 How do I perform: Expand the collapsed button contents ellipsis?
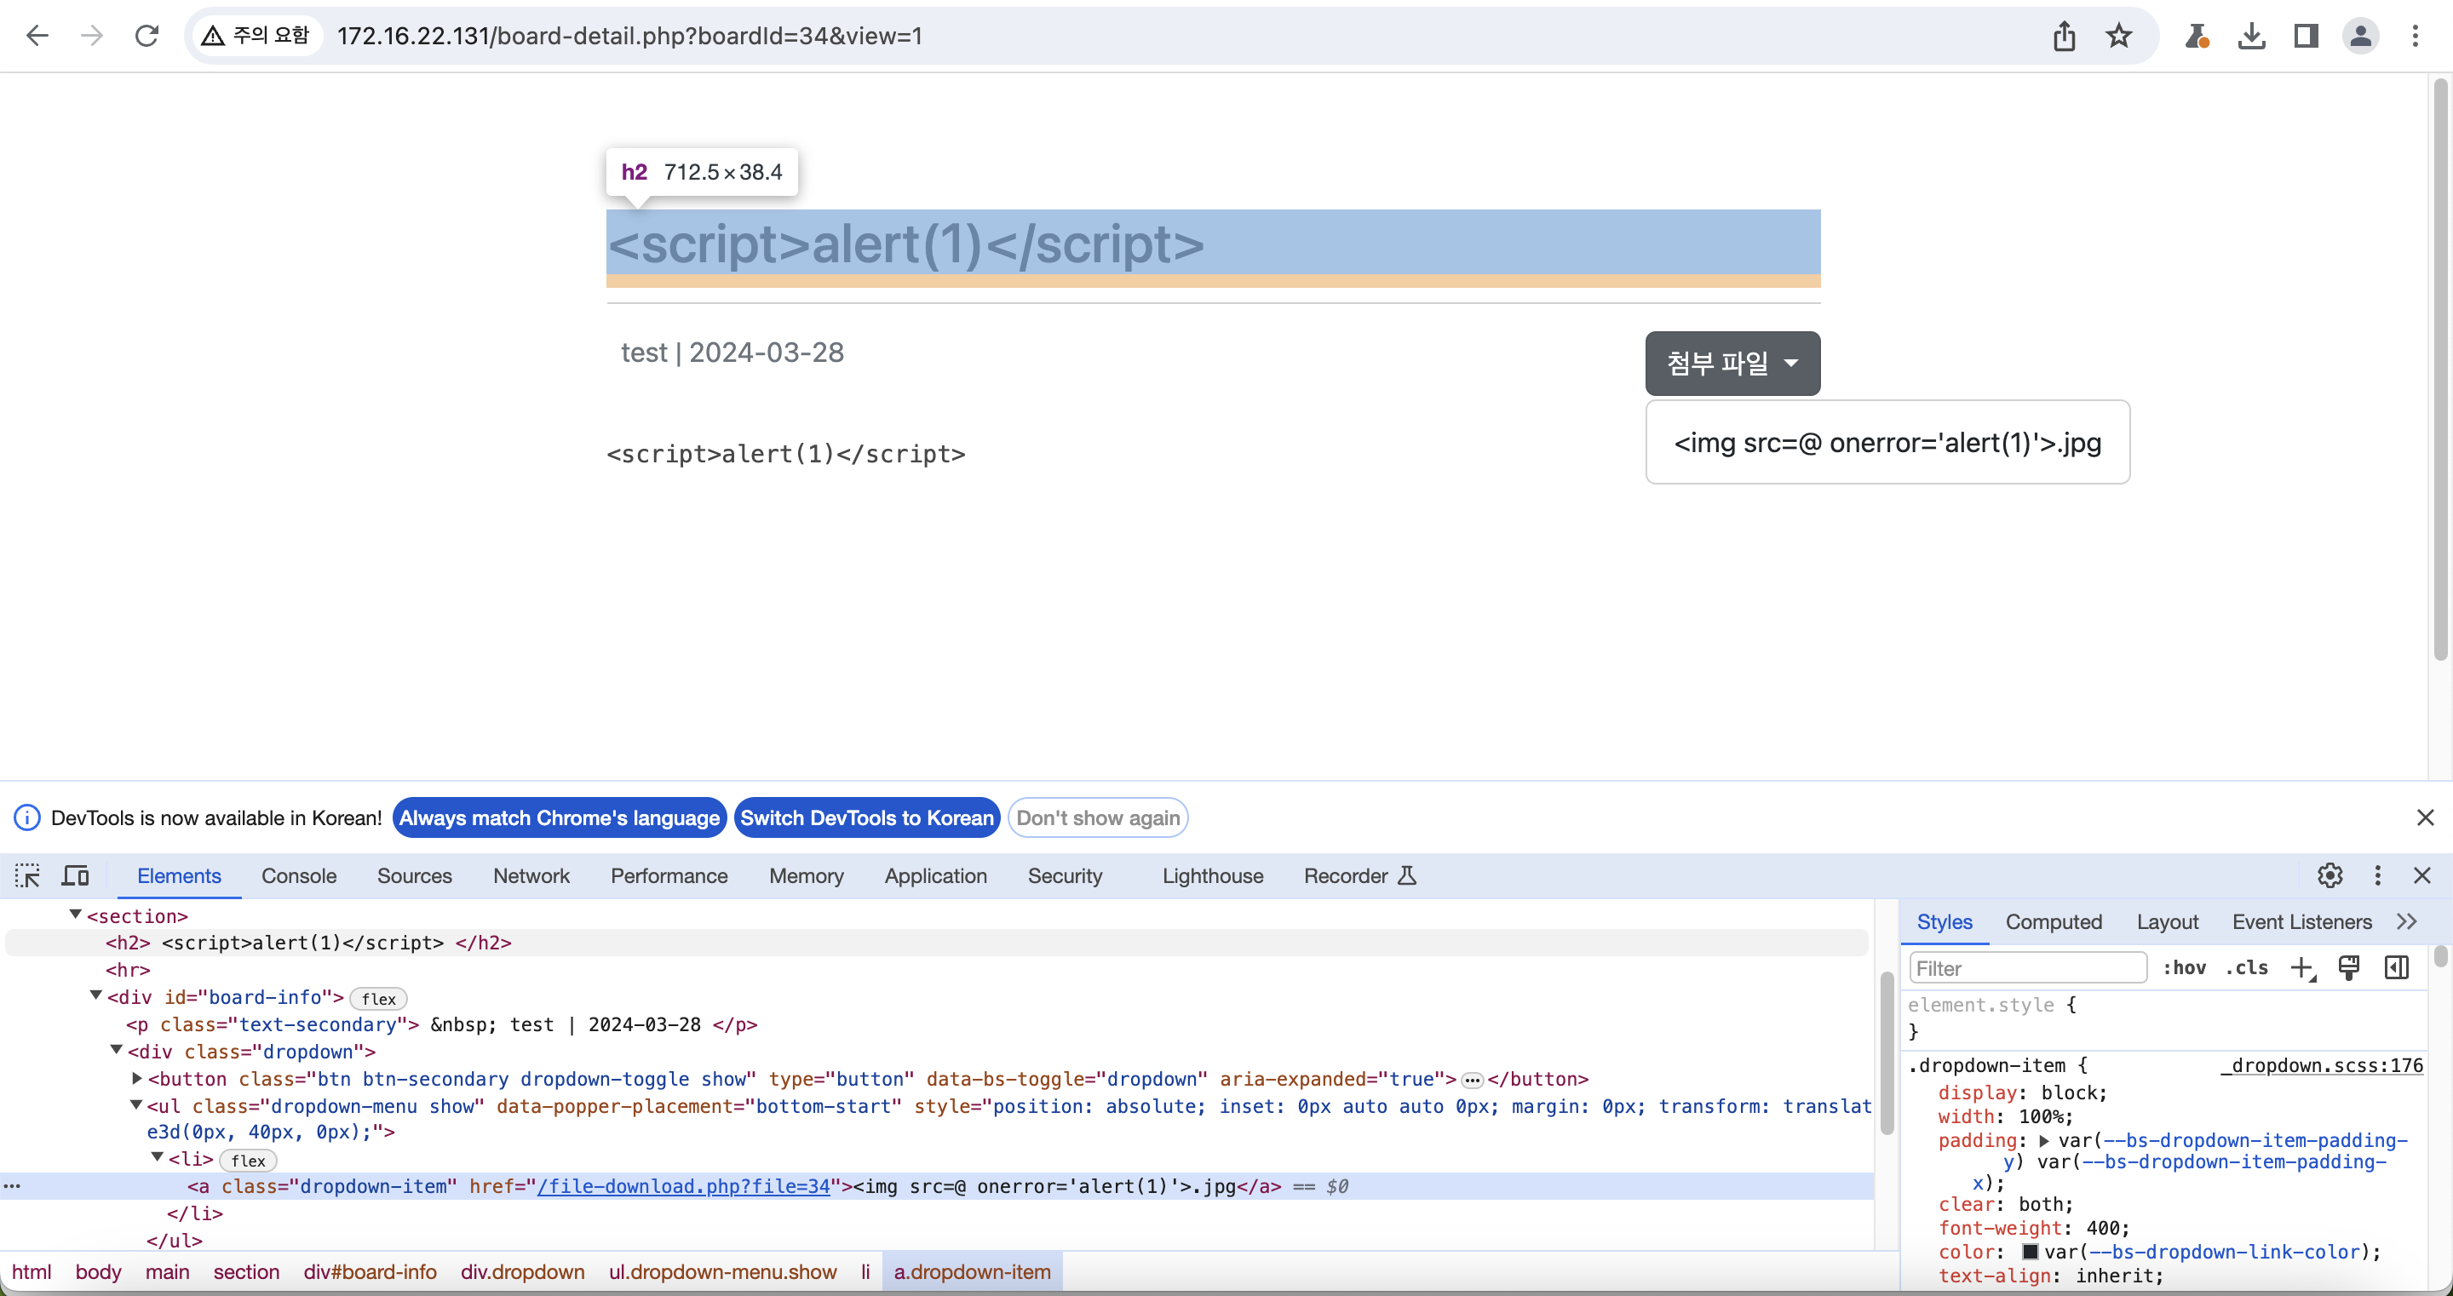click(x=1472, y=1080)
